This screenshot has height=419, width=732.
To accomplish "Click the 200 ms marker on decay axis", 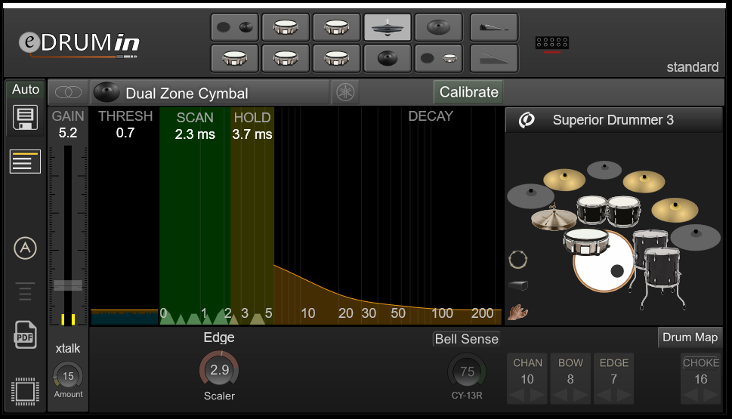I will (x=482, y=313).
